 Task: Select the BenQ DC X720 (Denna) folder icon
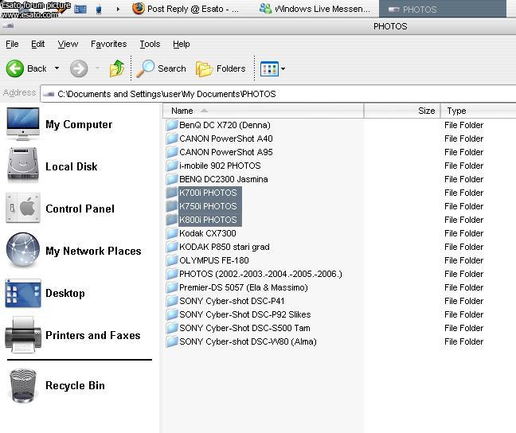(x=172, y=125)
